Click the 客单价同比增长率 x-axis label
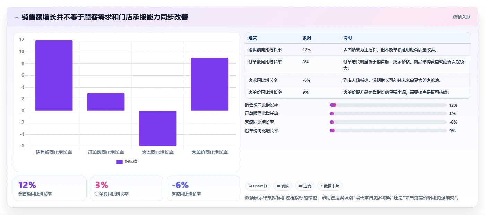 pyautogui.click(x=210, y=152)
